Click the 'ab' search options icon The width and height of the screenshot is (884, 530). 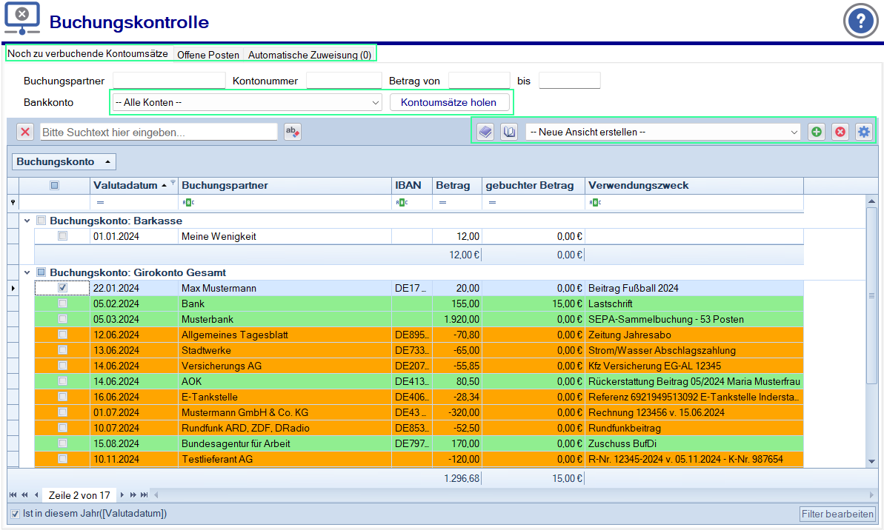pos(293,132)
